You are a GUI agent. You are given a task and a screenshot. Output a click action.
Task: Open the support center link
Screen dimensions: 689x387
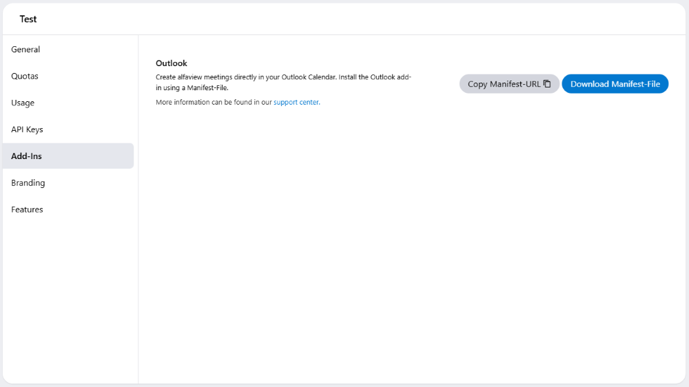(296, 102)
